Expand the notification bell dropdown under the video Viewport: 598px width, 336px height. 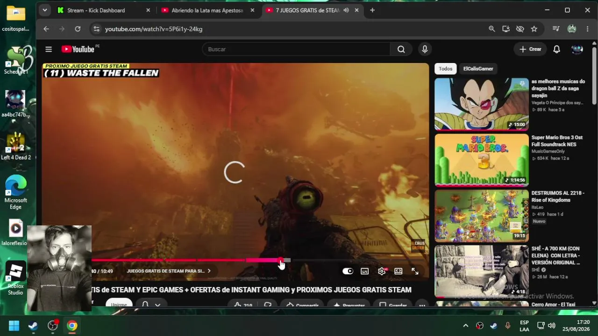point(157,305)
